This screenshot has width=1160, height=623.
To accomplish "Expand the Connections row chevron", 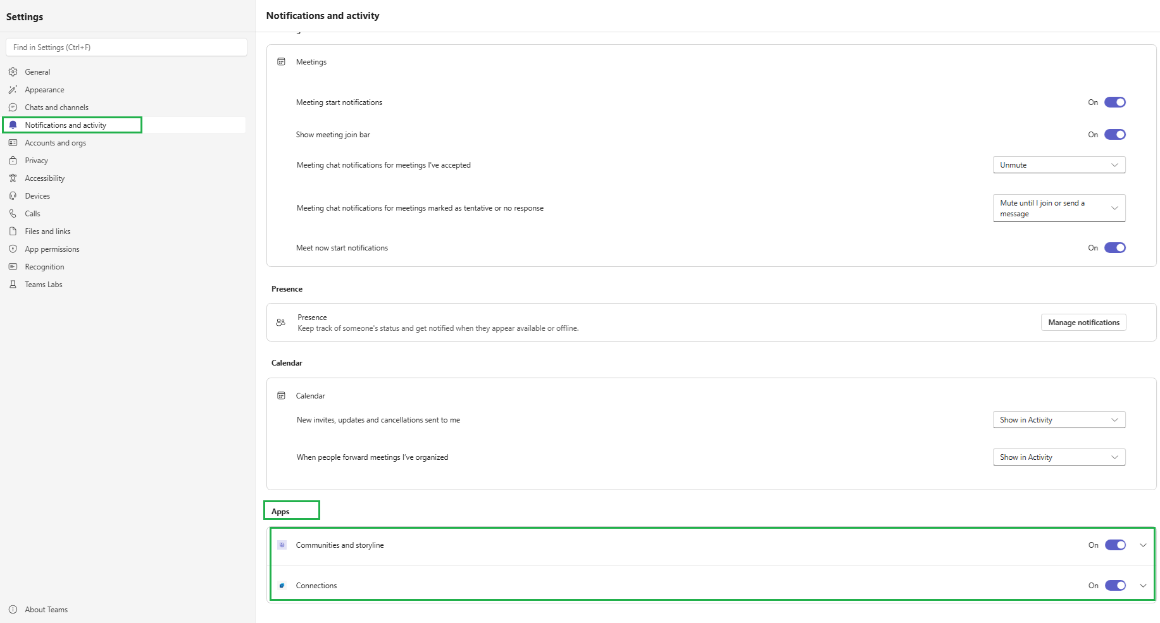I will click(1143, 586).
